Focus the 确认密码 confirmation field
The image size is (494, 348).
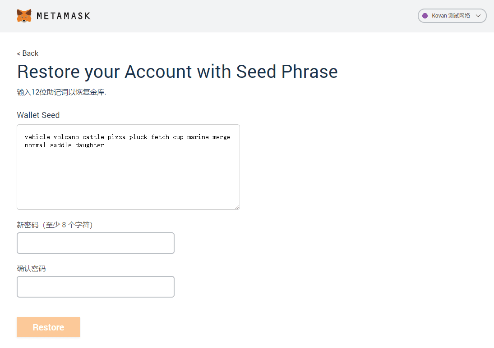96,287
